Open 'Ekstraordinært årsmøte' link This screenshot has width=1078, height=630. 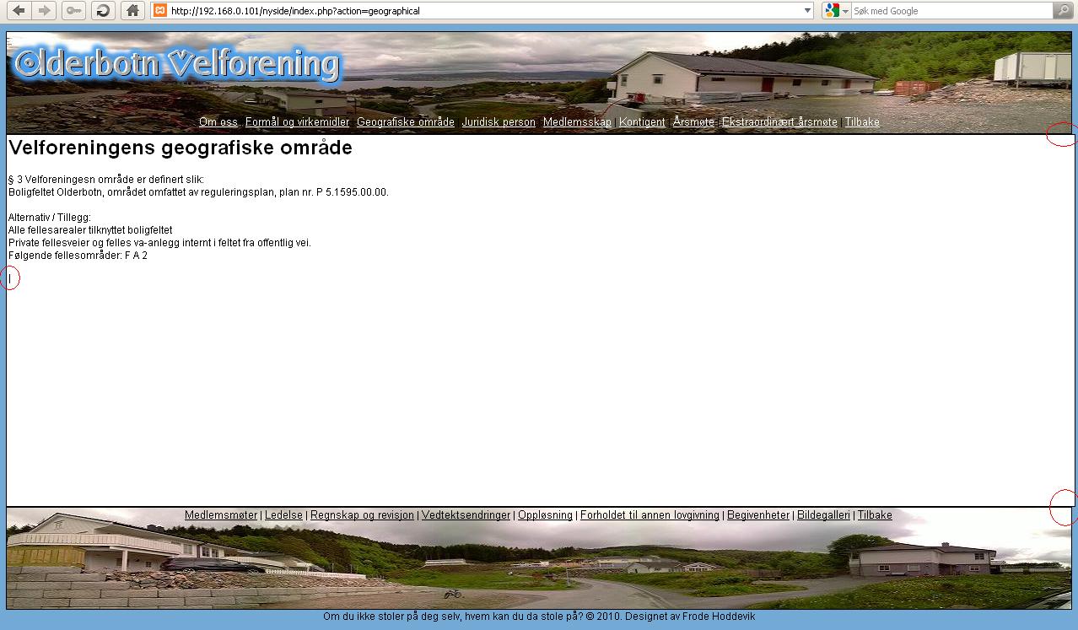779,122
